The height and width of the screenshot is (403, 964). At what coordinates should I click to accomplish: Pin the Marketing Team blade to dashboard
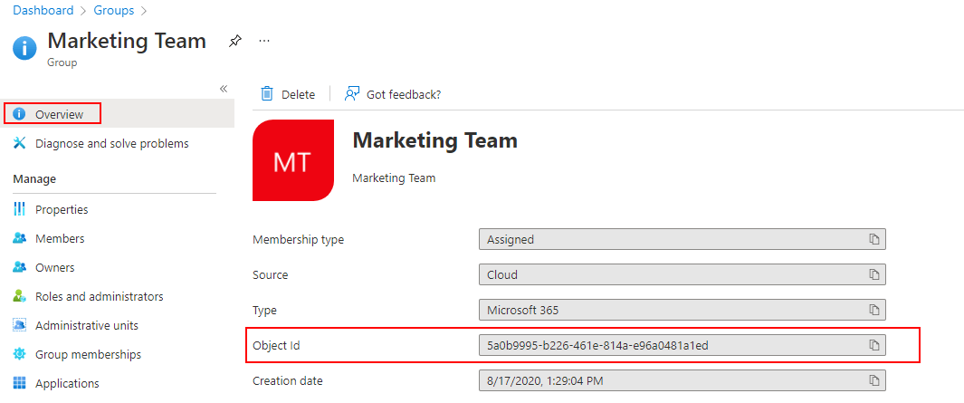[235, 41]
